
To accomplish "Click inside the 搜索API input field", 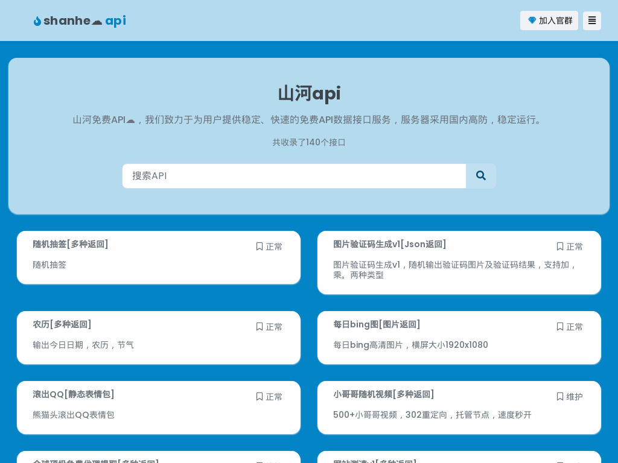I will [x=294, y=176].
